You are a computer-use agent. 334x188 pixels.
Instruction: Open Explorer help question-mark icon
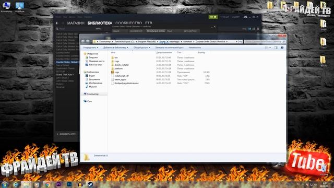[282, 48]
